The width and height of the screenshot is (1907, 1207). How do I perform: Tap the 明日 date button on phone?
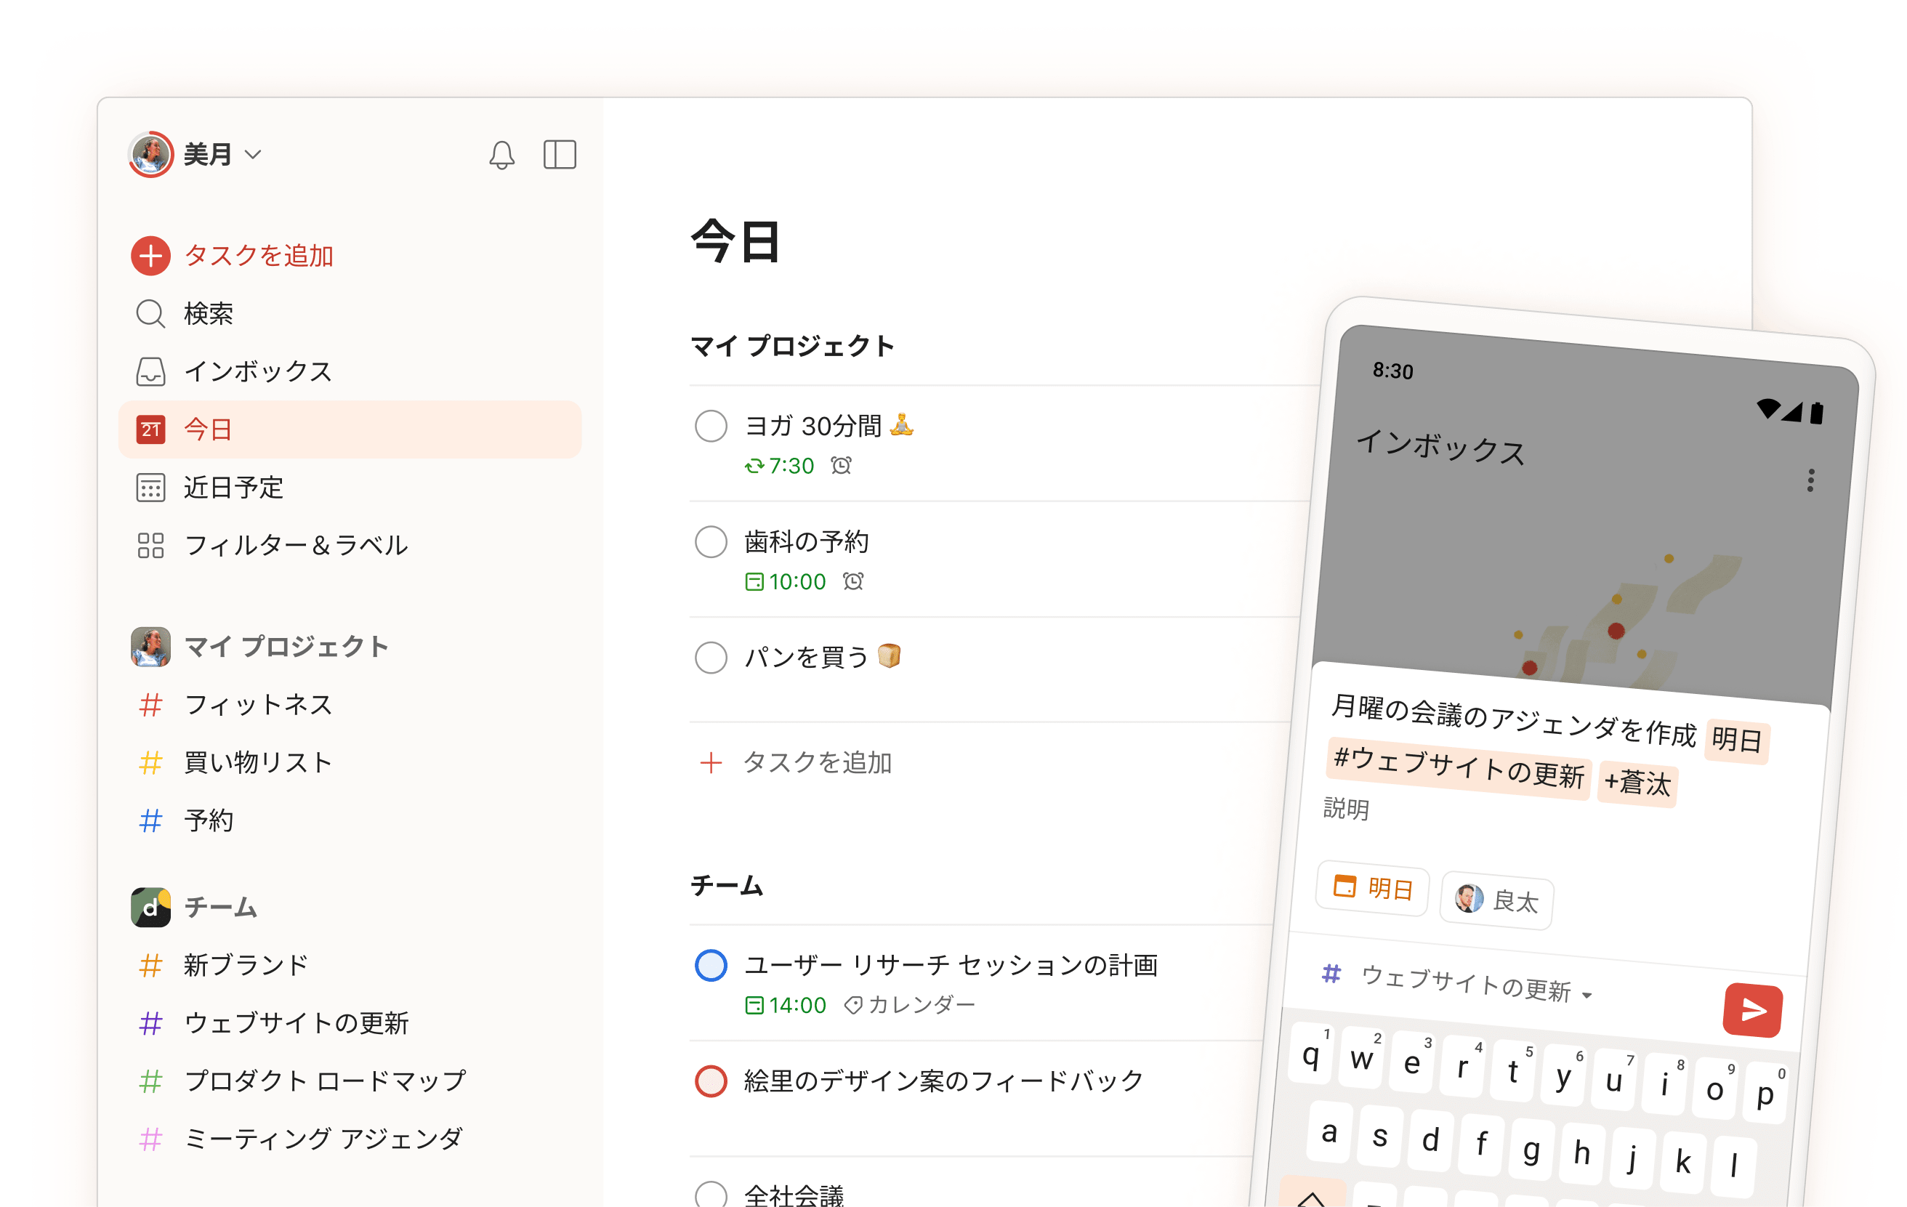click(1371, 890)
